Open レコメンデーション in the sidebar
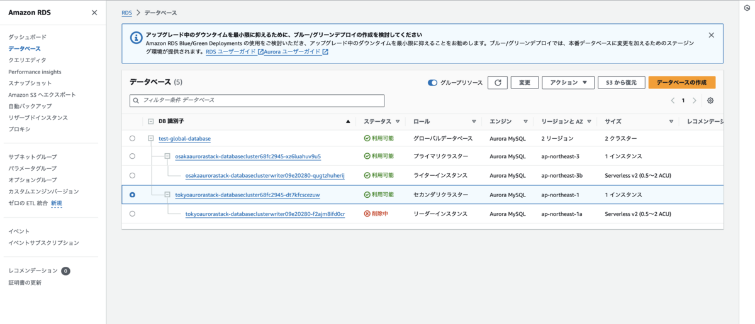Viewport: 755px width, 324px height. click(33, 271)
